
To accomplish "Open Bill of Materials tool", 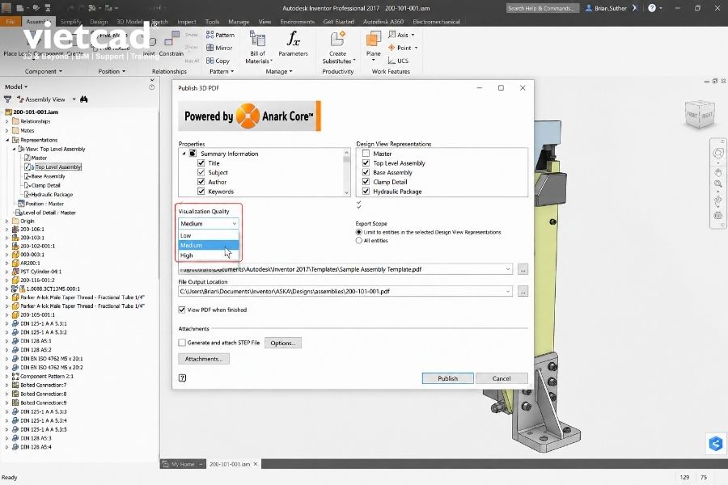I will point(258,47).
